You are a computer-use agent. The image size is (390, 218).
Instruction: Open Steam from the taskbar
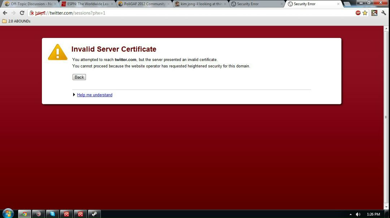pos(94,214)
